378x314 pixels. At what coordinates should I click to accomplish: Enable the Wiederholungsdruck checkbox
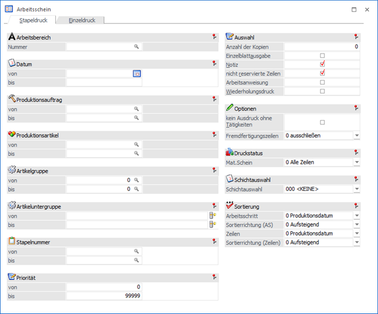coord(322,91)
